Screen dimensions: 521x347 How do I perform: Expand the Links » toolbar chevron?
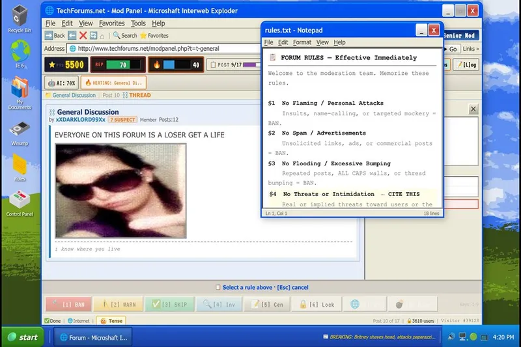click(471, 49)
